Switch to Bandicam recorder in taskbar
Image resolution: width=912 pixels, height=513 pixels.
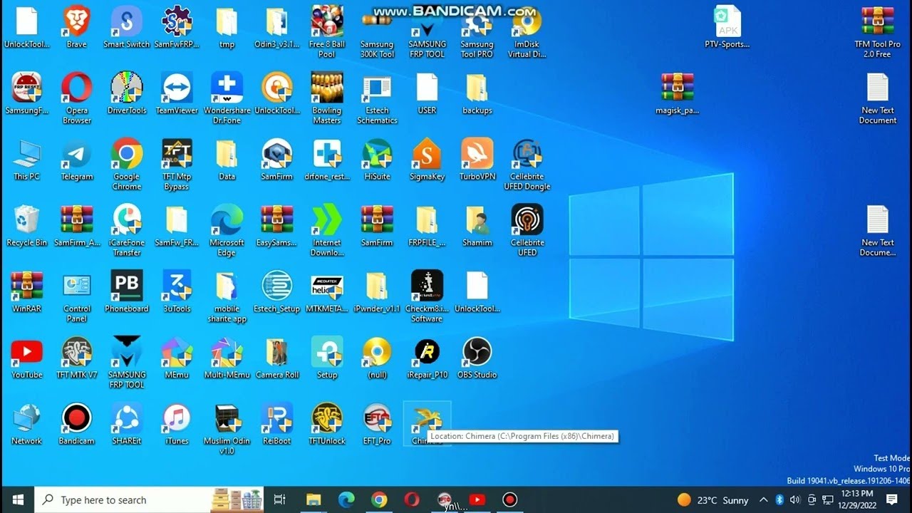tap(509, 499)
